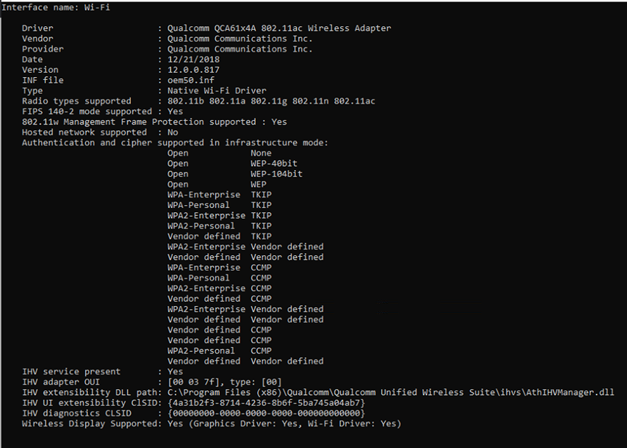The image size is (627, 448).
Task: Click the 'Interface name: Wi-Fi' header line
Action: pyautogui.click(x=56, y=7)
